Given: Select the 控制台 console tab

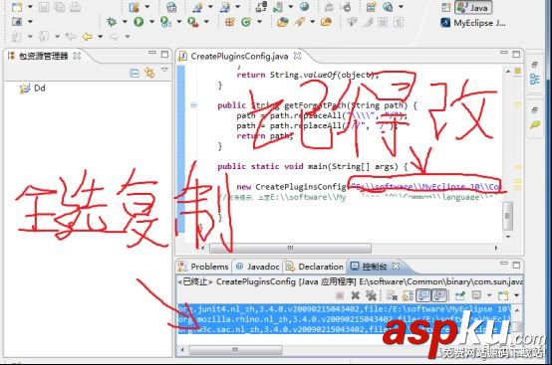Looking at the screenshot, I should (x=369, y=267).
